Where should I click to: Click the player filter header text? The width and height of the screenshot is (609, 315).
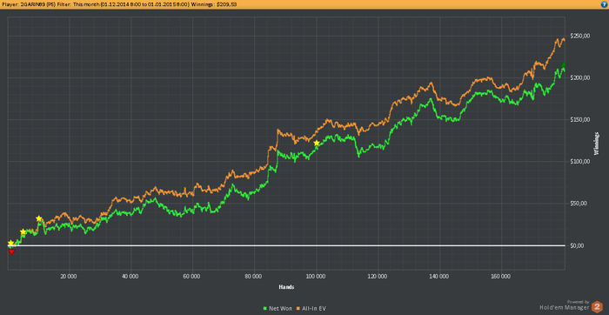120,4
